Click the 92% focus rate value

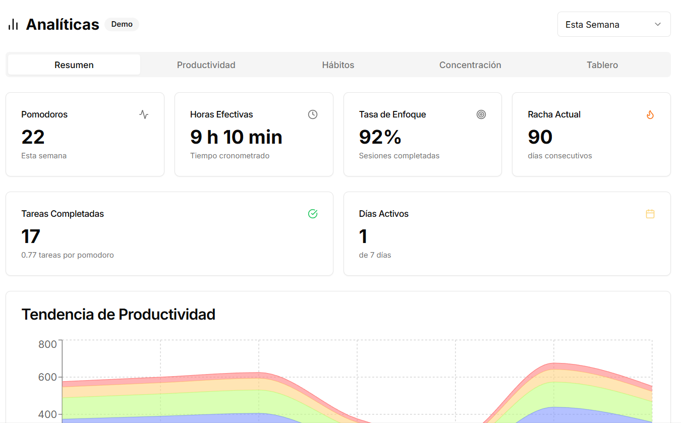(380, 137)
